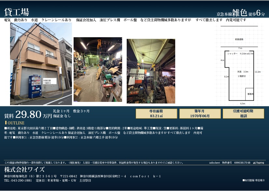Click the yellow OUTLINE section marker
This screenshot has height=191, width=269.
point(6,123)
